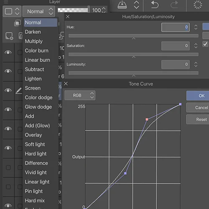
Task: Toggle the Preview checkbox in the Hue/Saturation dialog
Action: pos(205,44)
